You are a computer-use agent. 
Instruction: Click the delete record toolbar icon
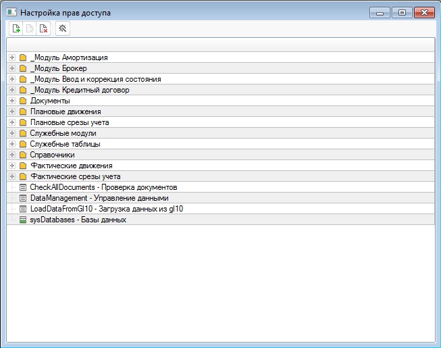43,28
